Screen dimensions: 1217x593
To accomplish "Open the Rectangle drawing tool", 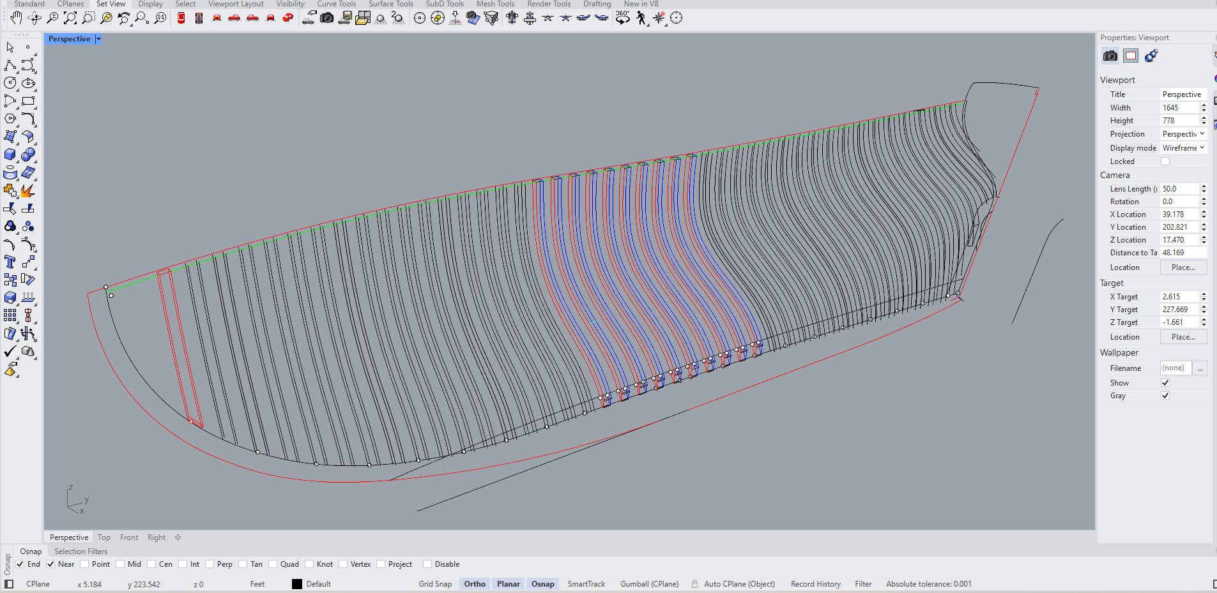I will [x=28, y=101].
